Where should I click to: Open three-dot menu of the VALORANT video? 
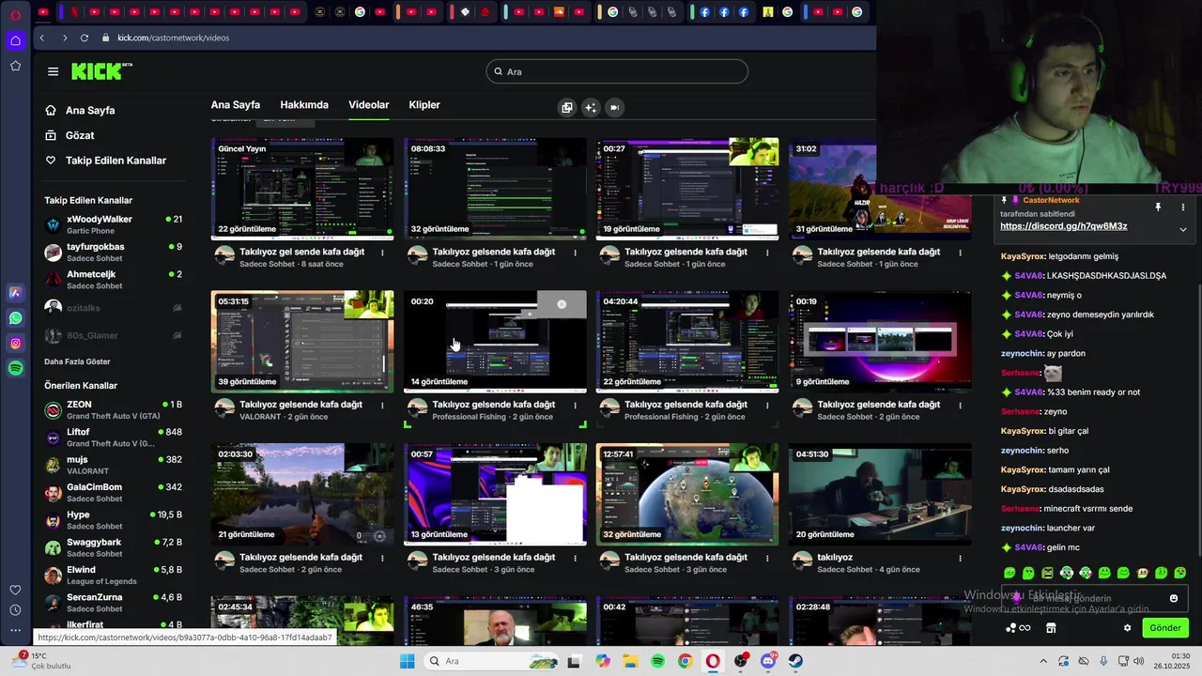[382, 406]
